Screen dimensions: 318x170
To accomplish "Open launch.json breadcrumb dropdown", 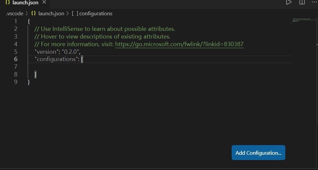I will click(x=51, y=14).
